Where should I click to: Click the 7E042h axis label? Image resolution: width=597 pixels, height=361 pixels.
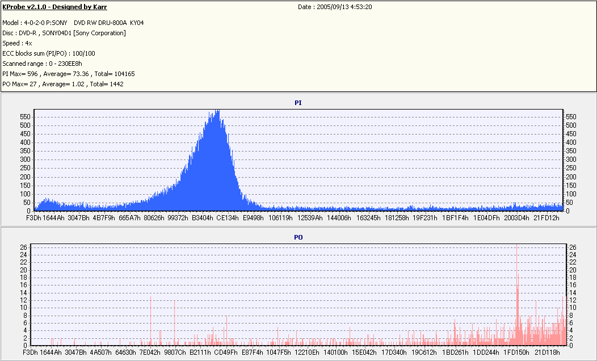(x=150, y=352)
